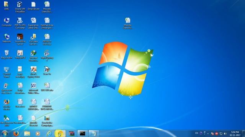Select the Internet Download Manager shortcut
Screen dimensions: 245x137
point(33,56)
